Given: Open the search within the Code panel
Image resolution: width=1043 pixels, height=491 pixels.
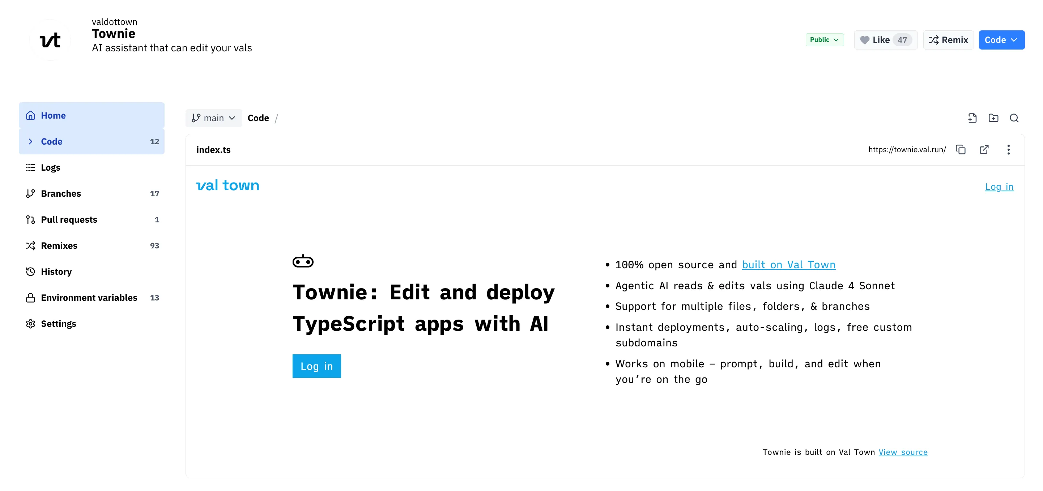Looking at the screenshot, I should tap(1014, 118).
